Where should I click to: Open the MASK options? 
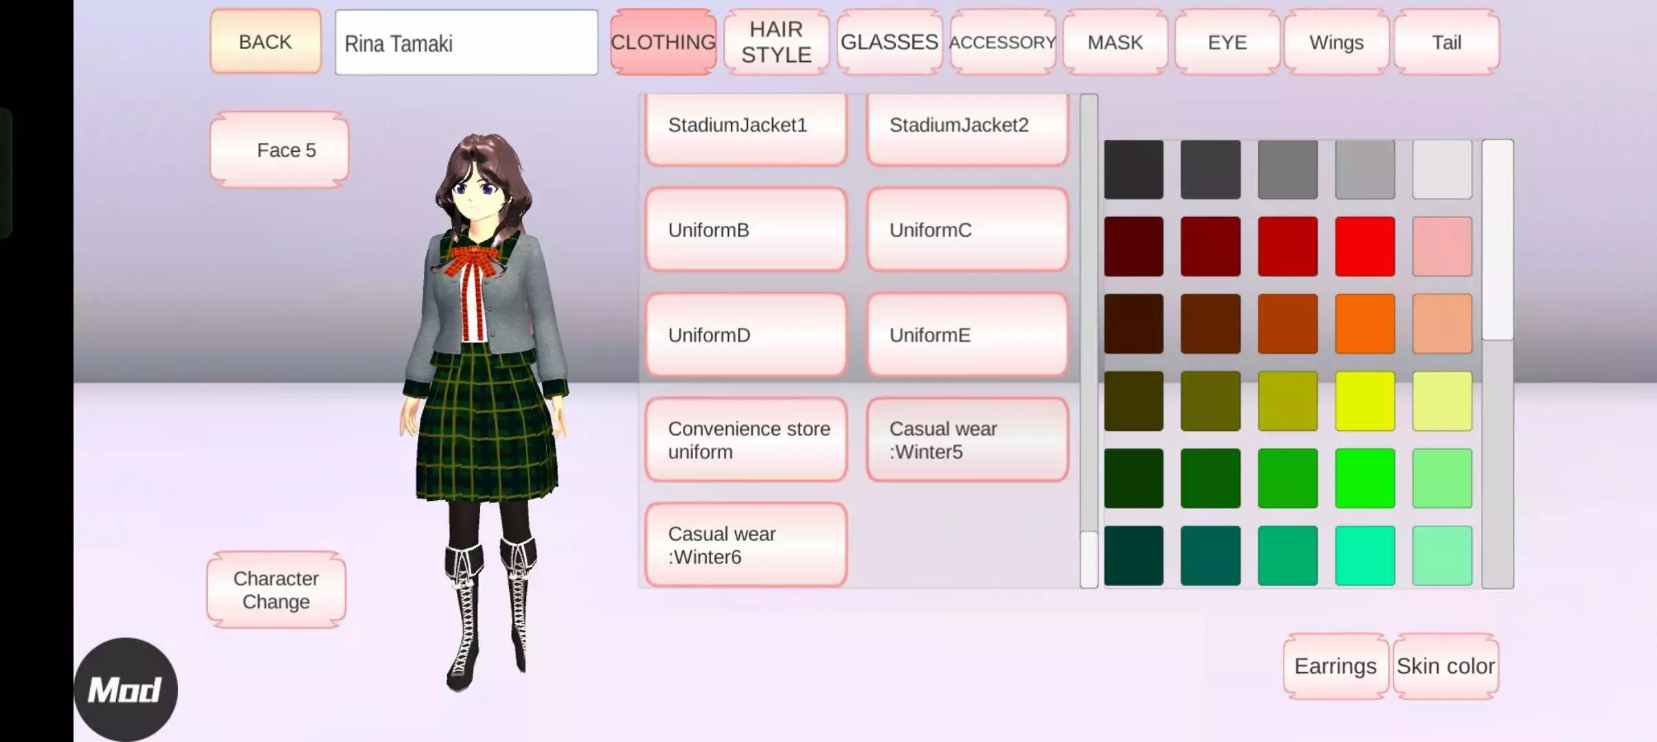click(1115, 43)
